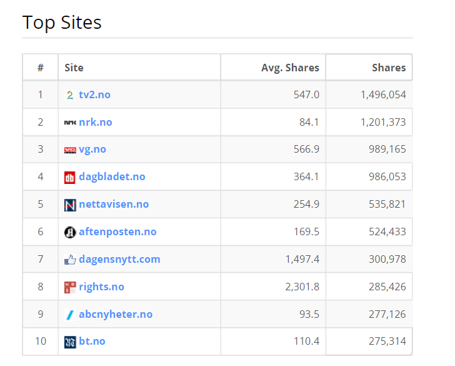
Task: Open the tv2.no site link
Action: click(94, 95)
